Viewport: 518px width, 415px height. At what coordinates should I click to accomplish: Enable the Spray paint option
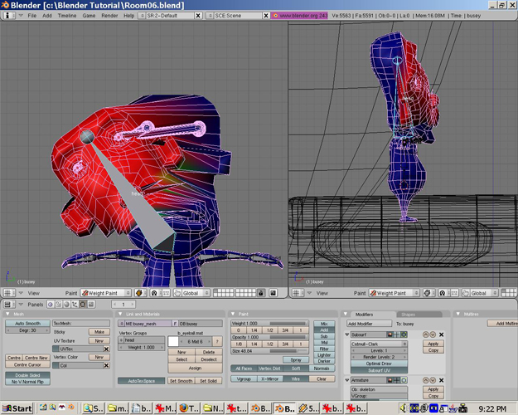[x=294, y=360]
